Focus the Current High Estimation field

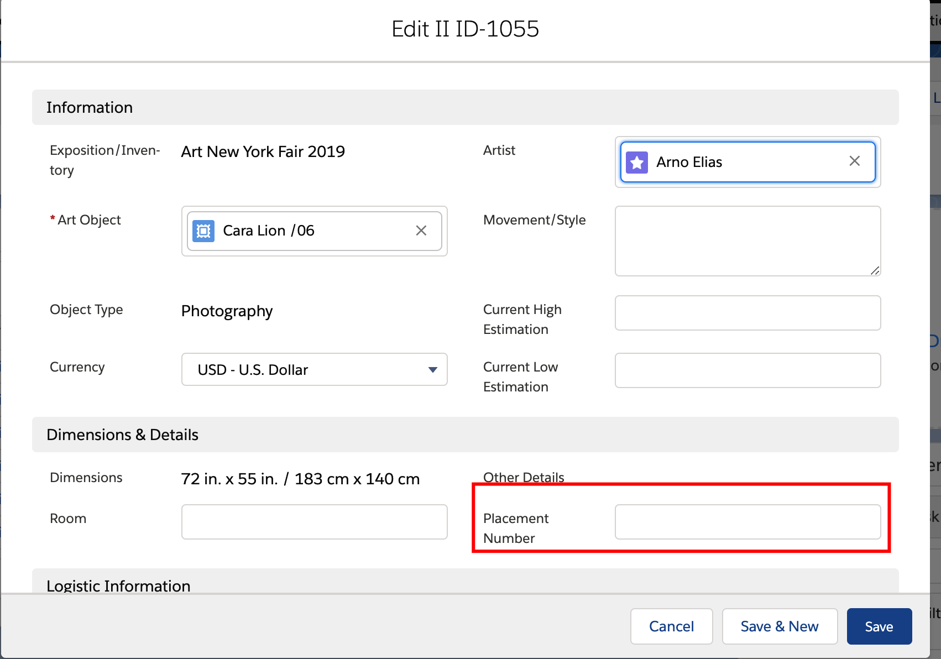[x=747, y=313]
